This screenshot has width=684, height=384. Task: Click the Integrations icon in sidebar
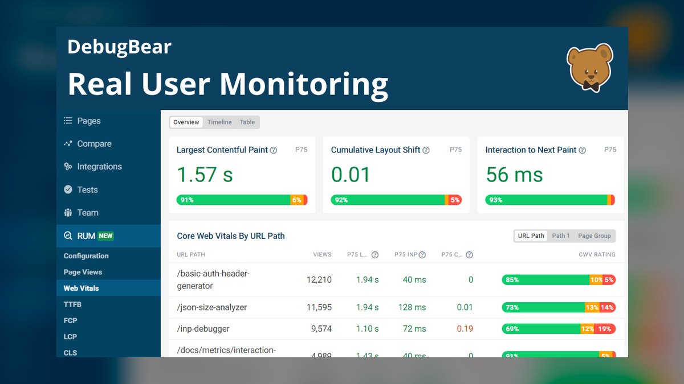(x=68, y=167)
